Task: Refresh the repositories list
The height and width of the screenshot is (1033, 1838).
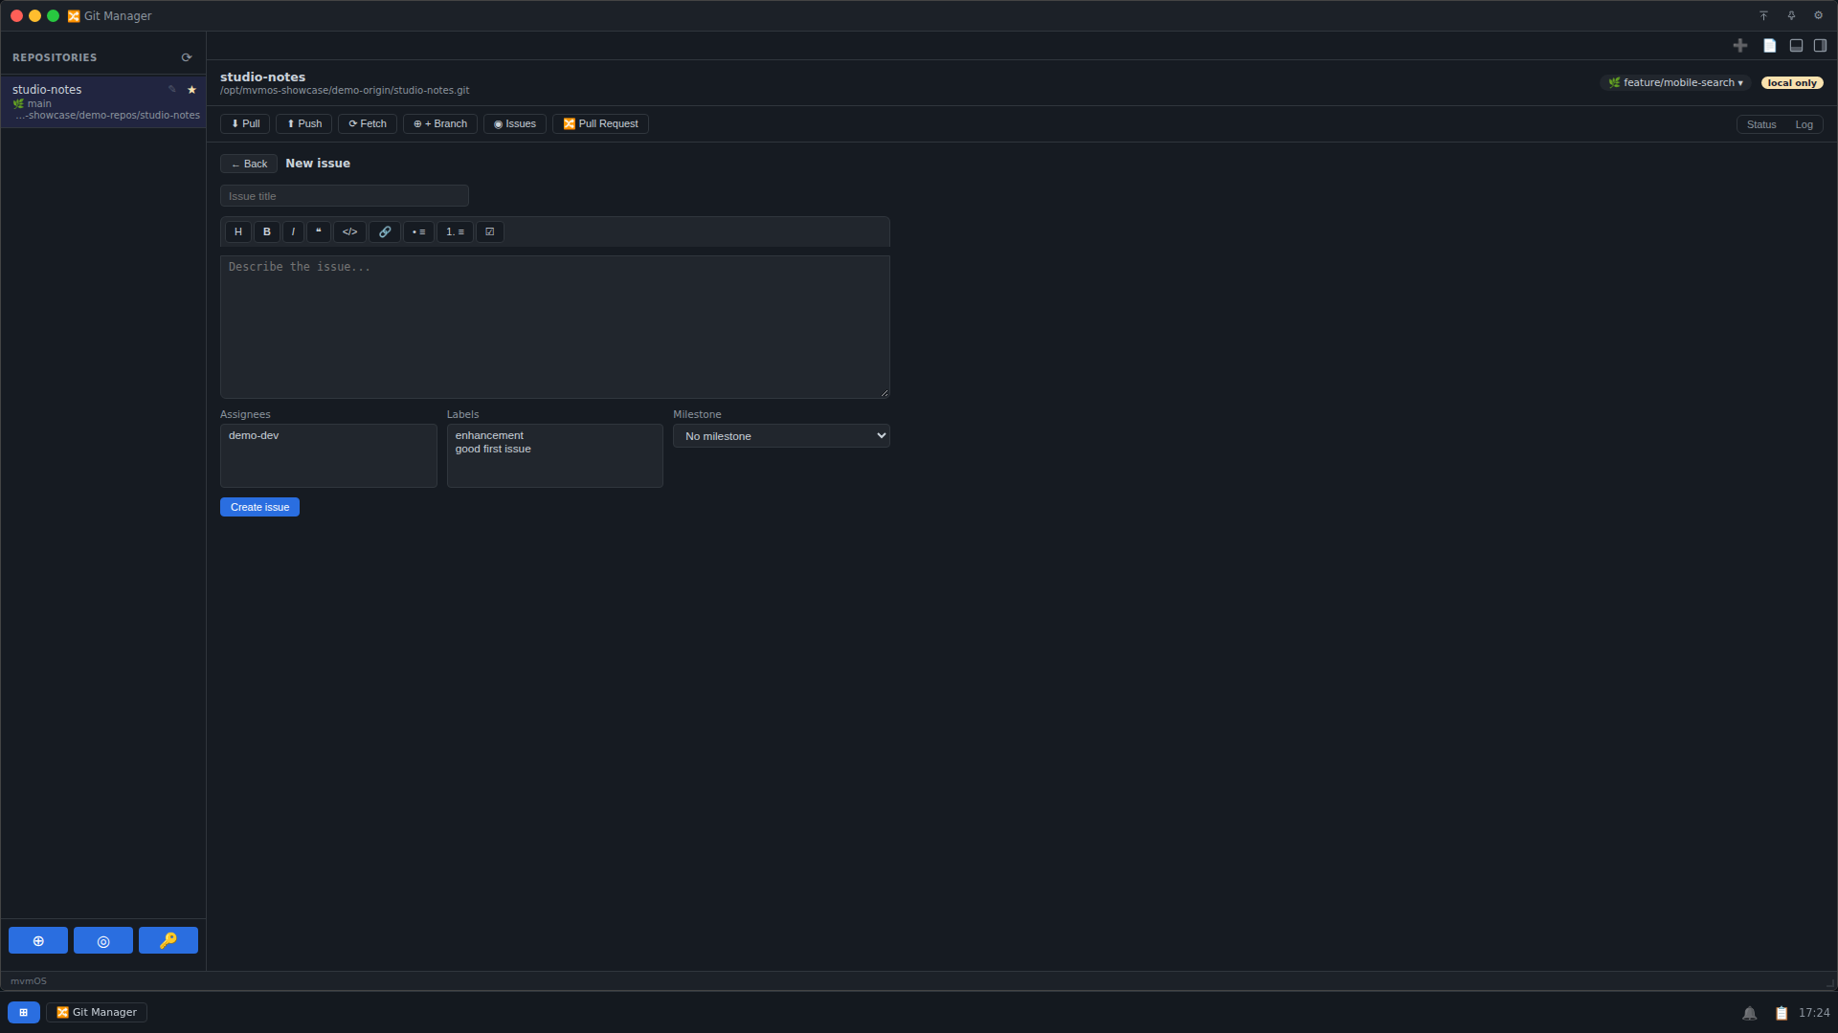Action: tap(187, 57)
